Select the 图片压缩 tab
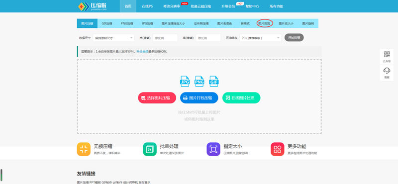The height and width of the screenshot is (184, 398). (x=87, y=23)
